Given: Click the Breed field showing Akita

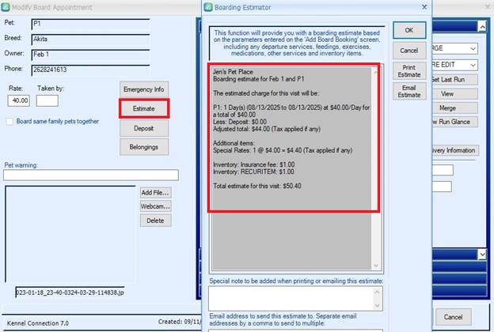Looking at the screenshot, I should coord(91,40).
